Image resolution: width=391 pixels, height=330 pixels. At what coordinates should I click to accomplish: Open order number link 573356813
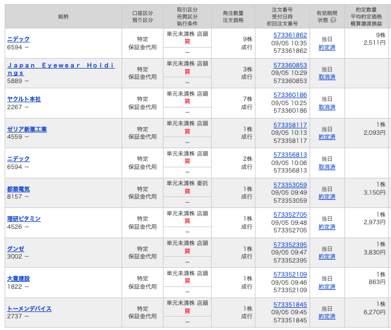pos(290,155)
